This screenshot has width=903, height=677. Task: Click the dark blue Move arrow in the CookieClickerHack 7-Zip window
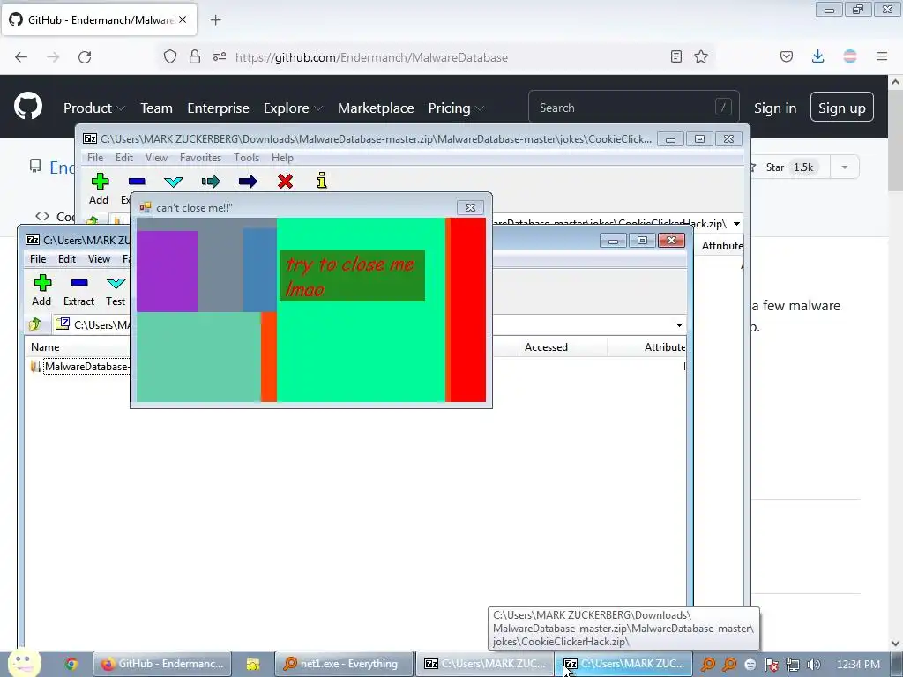click(x=248, y=182)
